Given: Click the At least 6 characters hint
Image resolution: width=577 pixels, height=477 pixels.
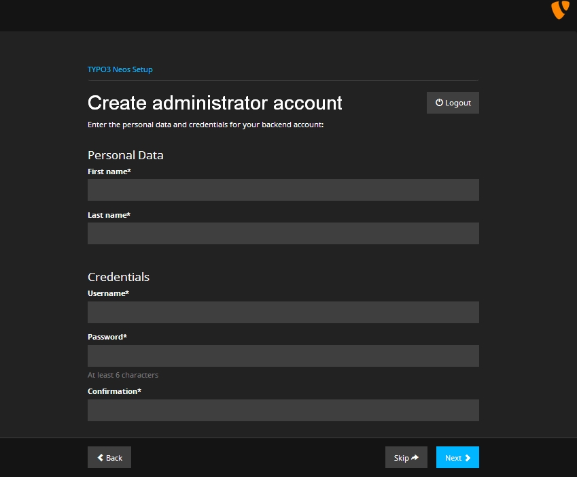Looking at the screenshot, I should [x=123, y=375].
